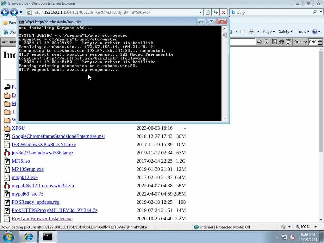Image resolution: width=324 pixels, height=243 pixels.
Task: Open IE8-WindowsXP-x86-ENU.exe link
Action: coord(44,145)
